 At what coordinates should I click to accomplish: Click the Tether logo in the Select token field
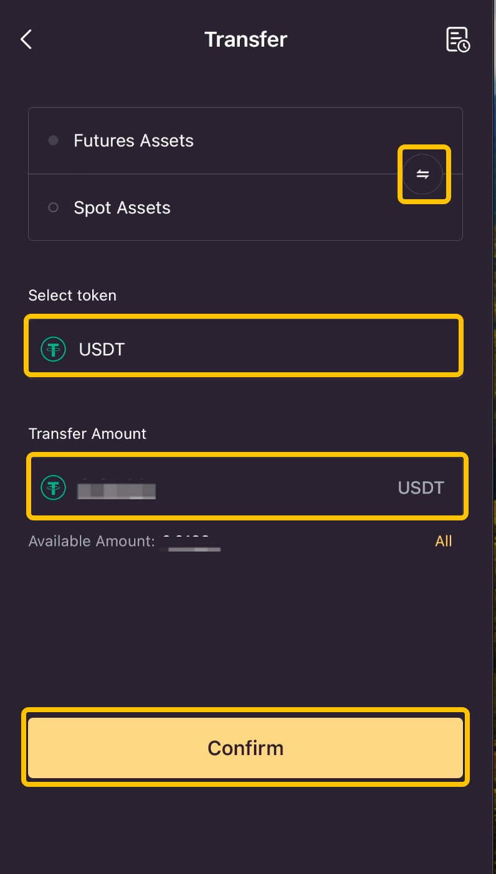click(53, 349)
